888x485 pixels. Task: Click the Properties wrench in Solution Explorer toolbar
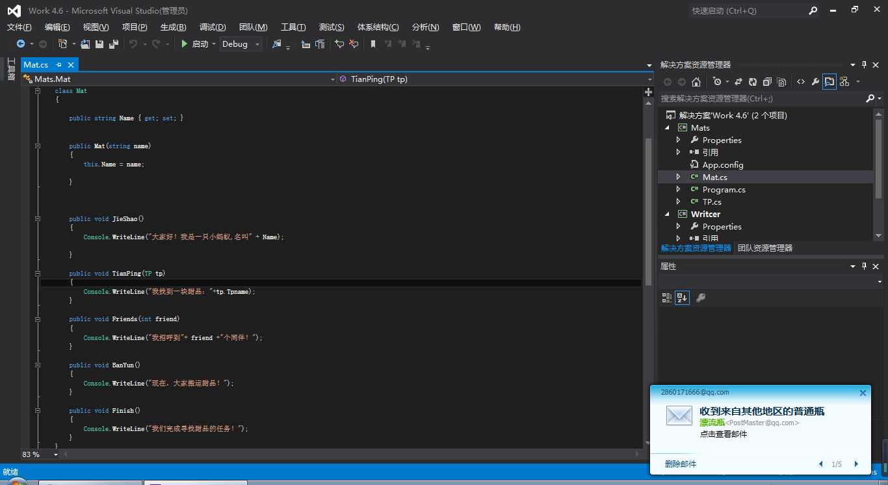click(815, 82)
